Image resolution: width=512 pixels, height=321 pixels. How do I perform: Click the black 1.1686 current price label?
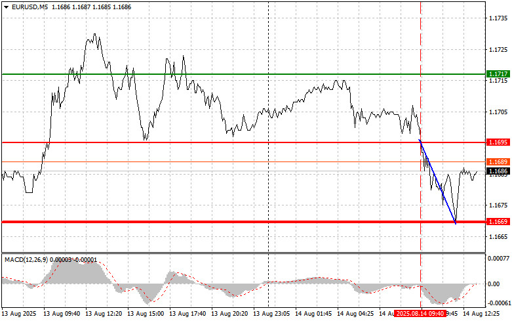click(x=498, y=171)
